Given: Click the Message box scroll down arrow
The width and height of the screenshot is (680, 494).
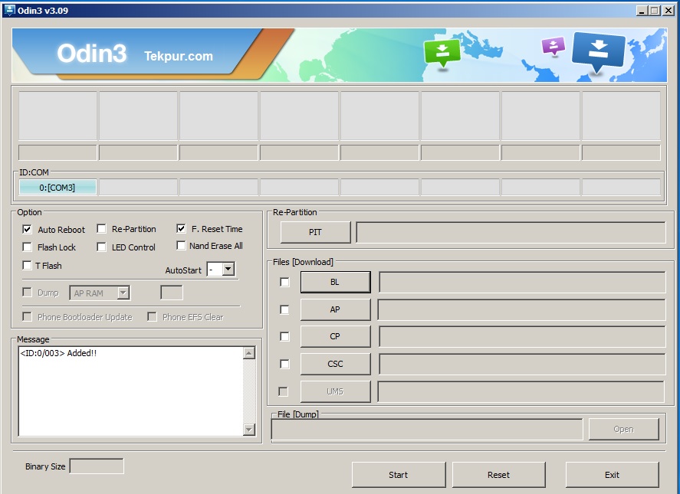Looking at the screenshot, I should (249, 430).
